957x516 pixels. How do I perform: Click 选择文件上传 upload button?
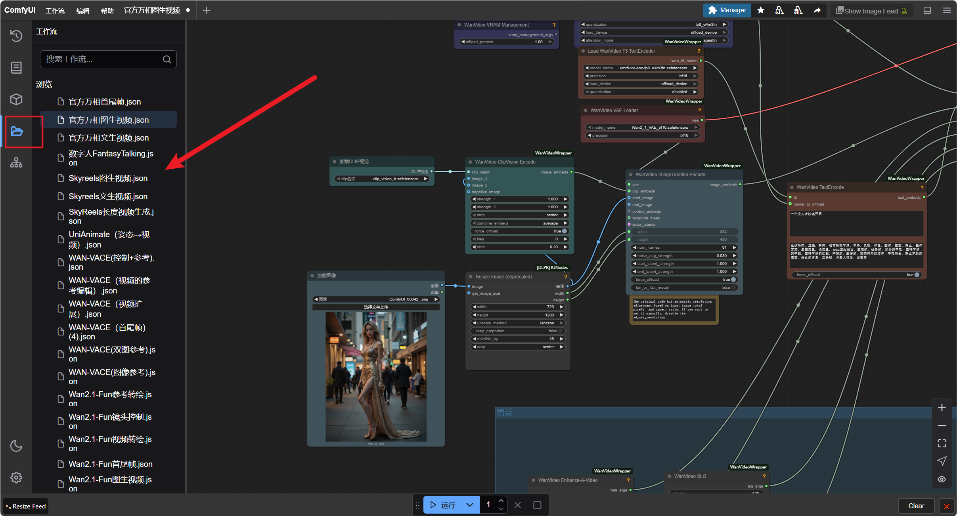pyautogui.click(x=376, y=307)
